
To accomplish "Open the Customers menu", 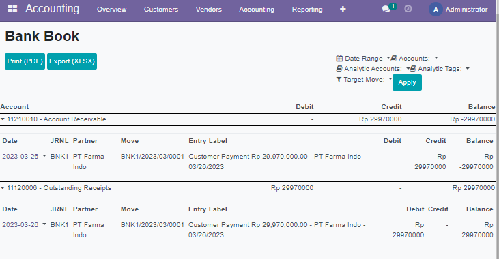I will pos(161,10).
